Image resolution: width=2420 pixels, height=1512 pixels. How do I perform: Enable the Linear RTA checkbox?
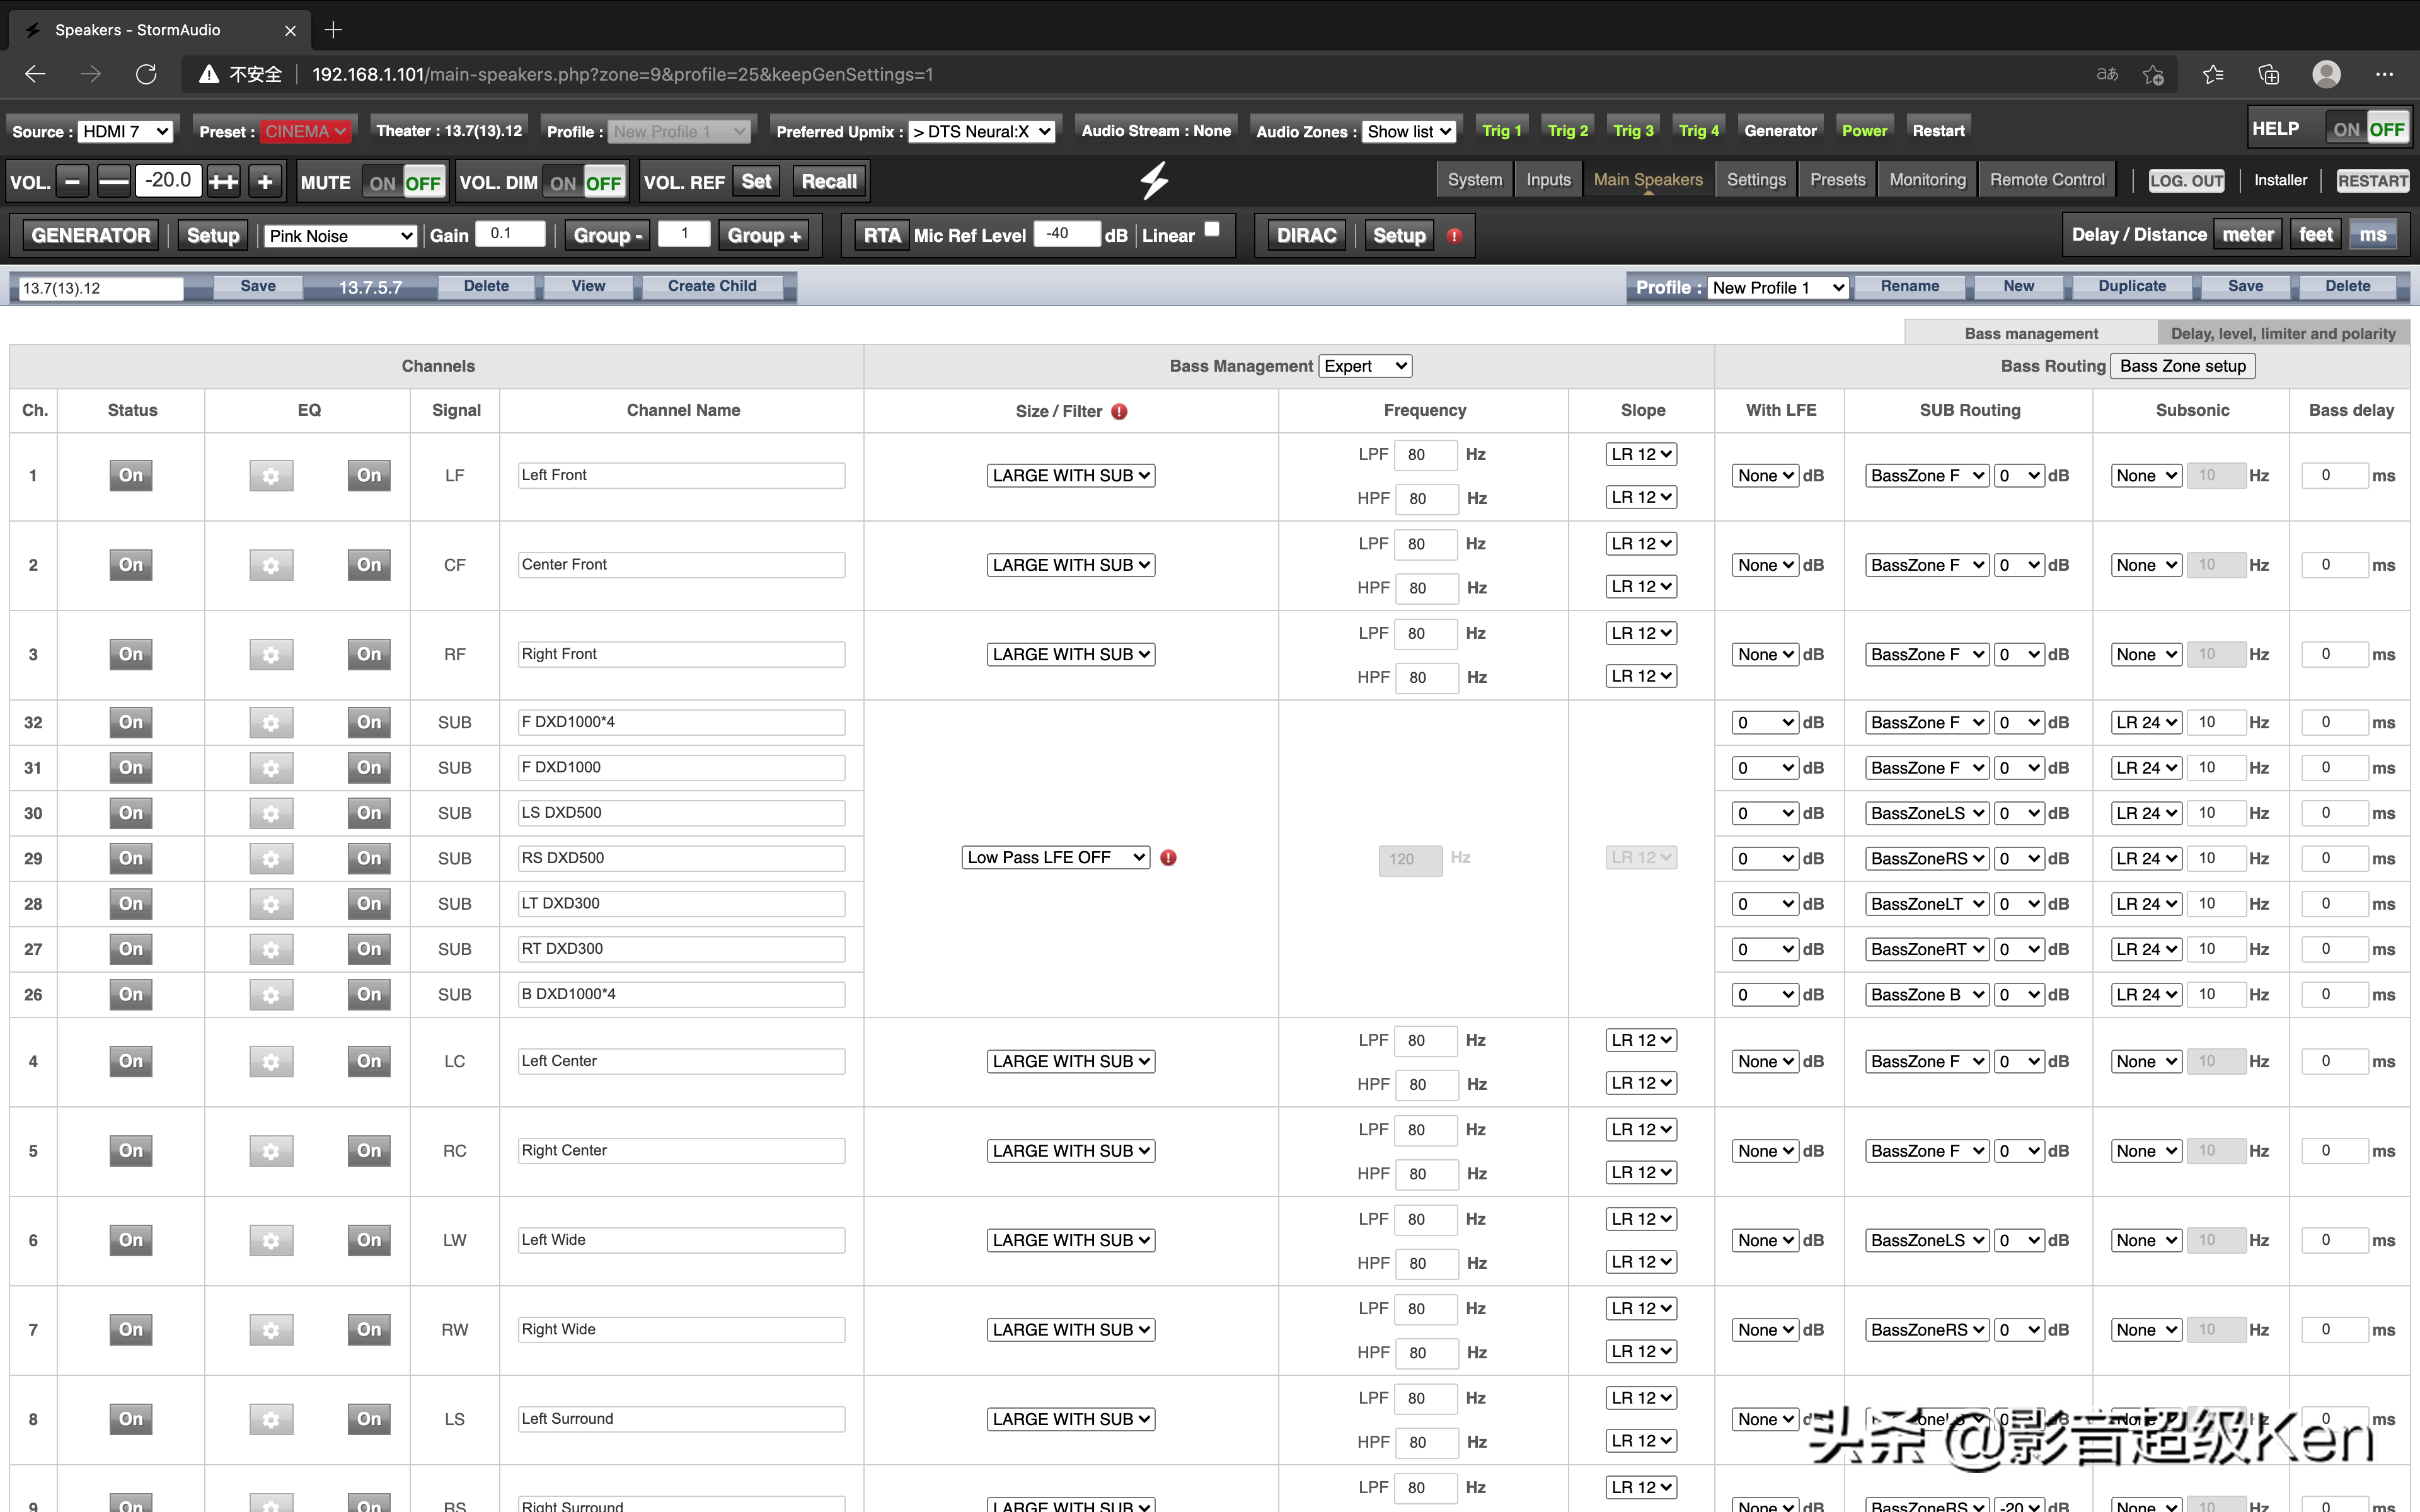[1212, 229]
